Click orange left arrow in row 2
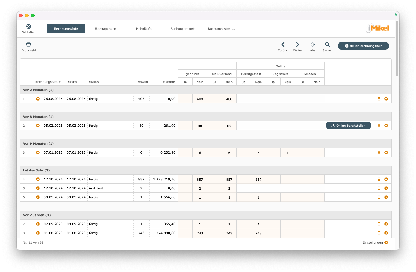This screenshot has height=272, width=416. click(38, 126)
